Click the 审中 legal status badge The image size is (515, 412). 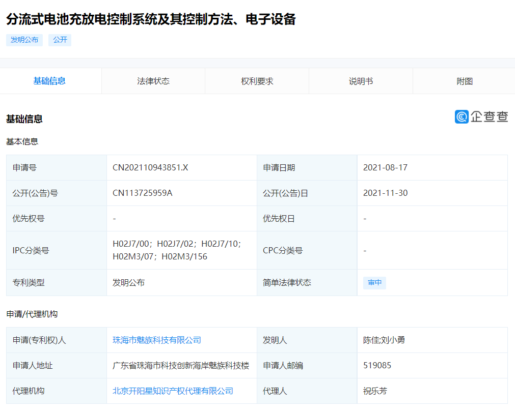(374, 283)
